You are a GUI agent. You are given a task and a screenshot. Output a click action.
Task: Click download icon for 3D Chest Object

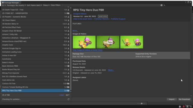pos(68,20)
